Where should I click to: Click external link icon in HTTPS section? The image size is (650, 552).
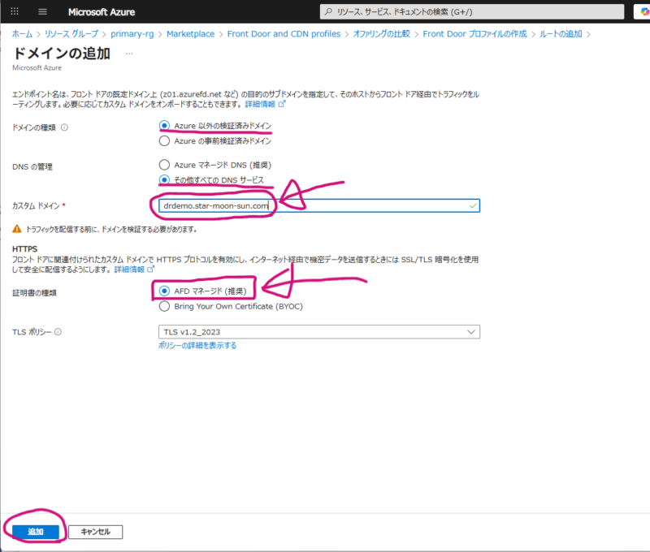pyautogui.click(x=151, y=270)
